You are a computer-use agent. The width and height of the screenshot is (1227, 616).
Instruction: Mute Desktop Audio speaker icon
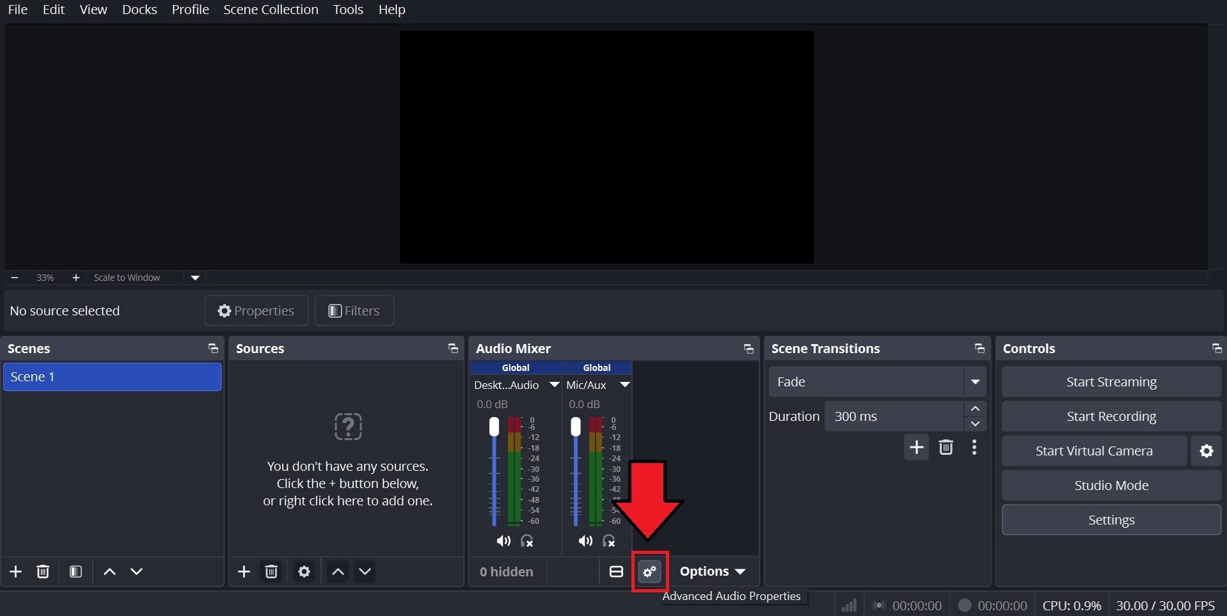pyautogui.click(x=503, y=541)
